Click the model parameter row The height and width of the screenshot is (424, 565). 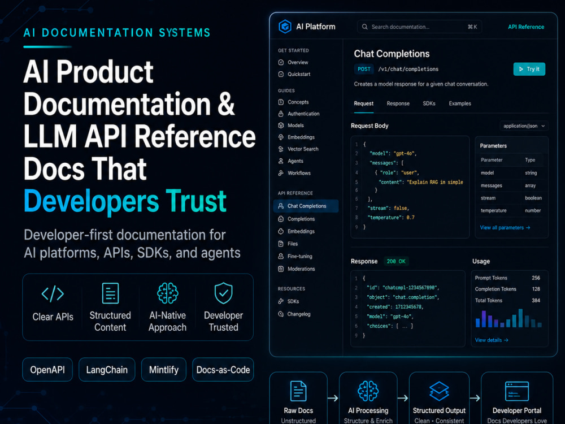coord(511,172)
